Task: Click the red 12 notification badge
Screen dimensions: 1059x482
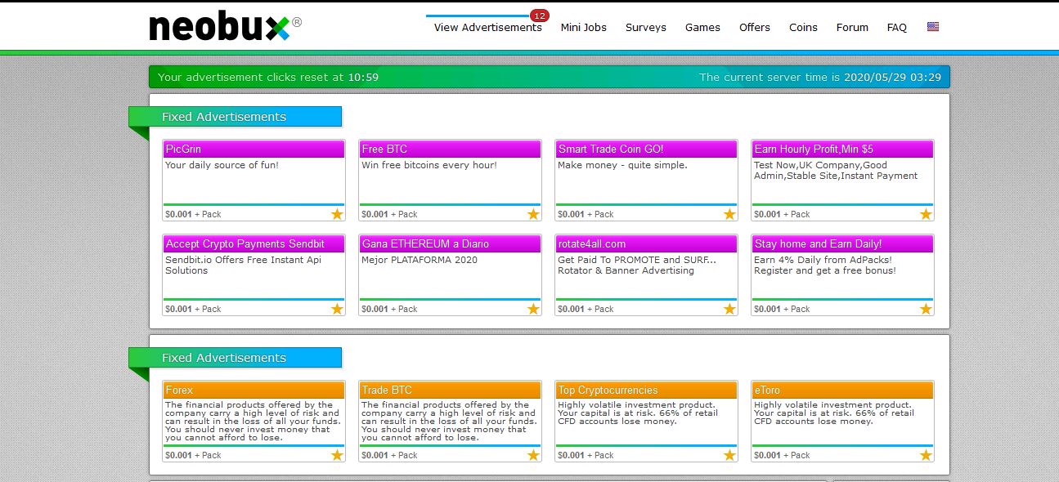Action: point(539,16)
